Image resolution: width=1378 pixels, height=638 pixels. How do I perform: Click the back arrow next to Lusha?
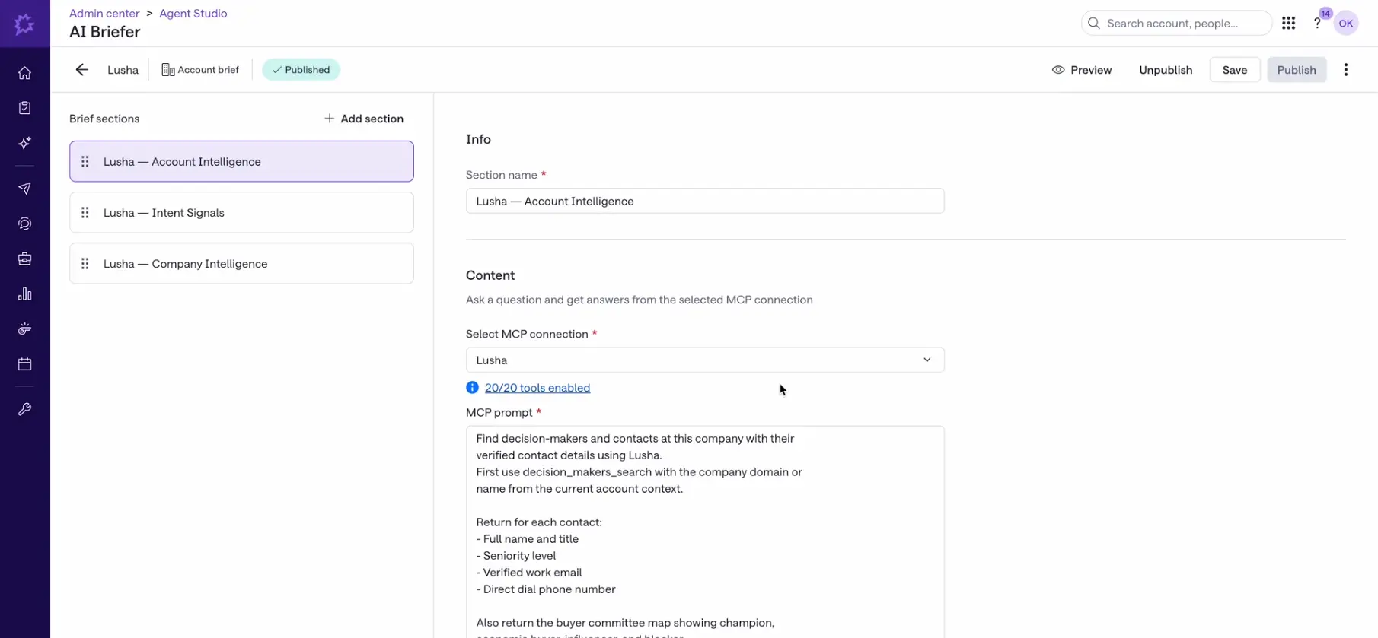81,70
